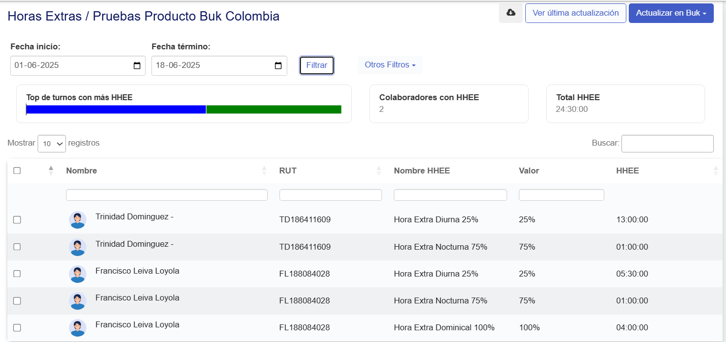
Task: Open the Actualizar en Buk dropdown
Action: (671, 13)
